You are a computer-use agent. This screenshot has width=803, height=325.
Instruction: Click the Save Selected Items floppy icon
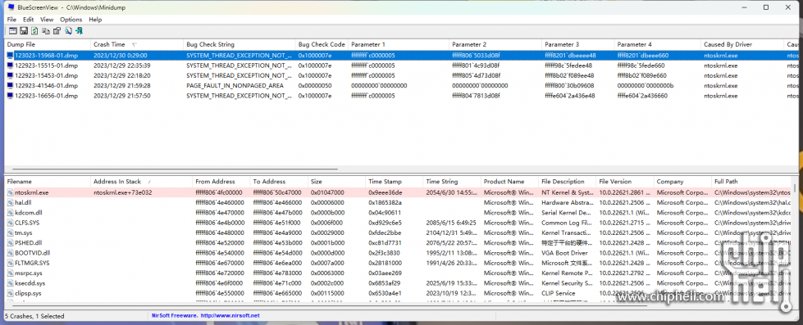point(24,31)
